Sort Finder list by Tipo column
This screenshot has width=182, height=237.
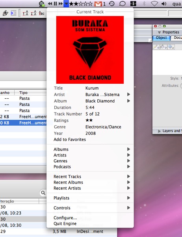pyautogui.click(x=30, y=92)
